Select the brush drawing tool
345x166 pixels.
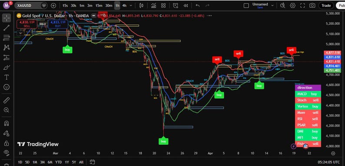click(x=7, y=67)
